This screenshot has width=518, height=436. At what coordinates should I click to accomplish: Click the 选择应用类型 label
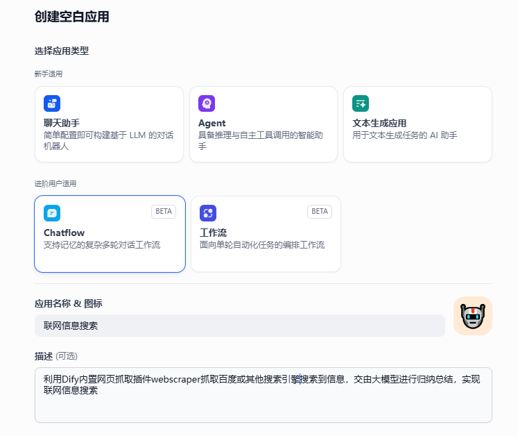pos(62,51)
